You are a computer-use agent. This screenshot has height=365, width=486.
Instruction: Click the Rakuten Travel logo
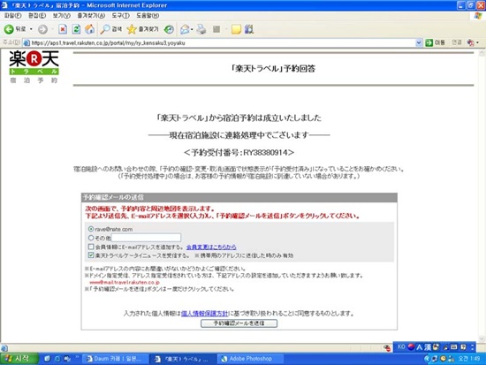point(34,66)
